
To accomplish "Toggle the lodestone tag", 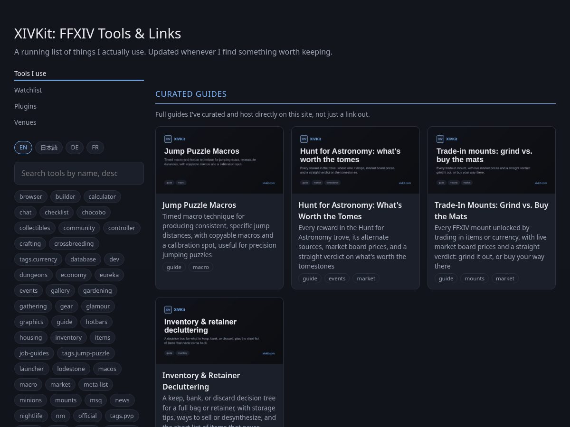I will pyautogui.click(x=71, y=369).
